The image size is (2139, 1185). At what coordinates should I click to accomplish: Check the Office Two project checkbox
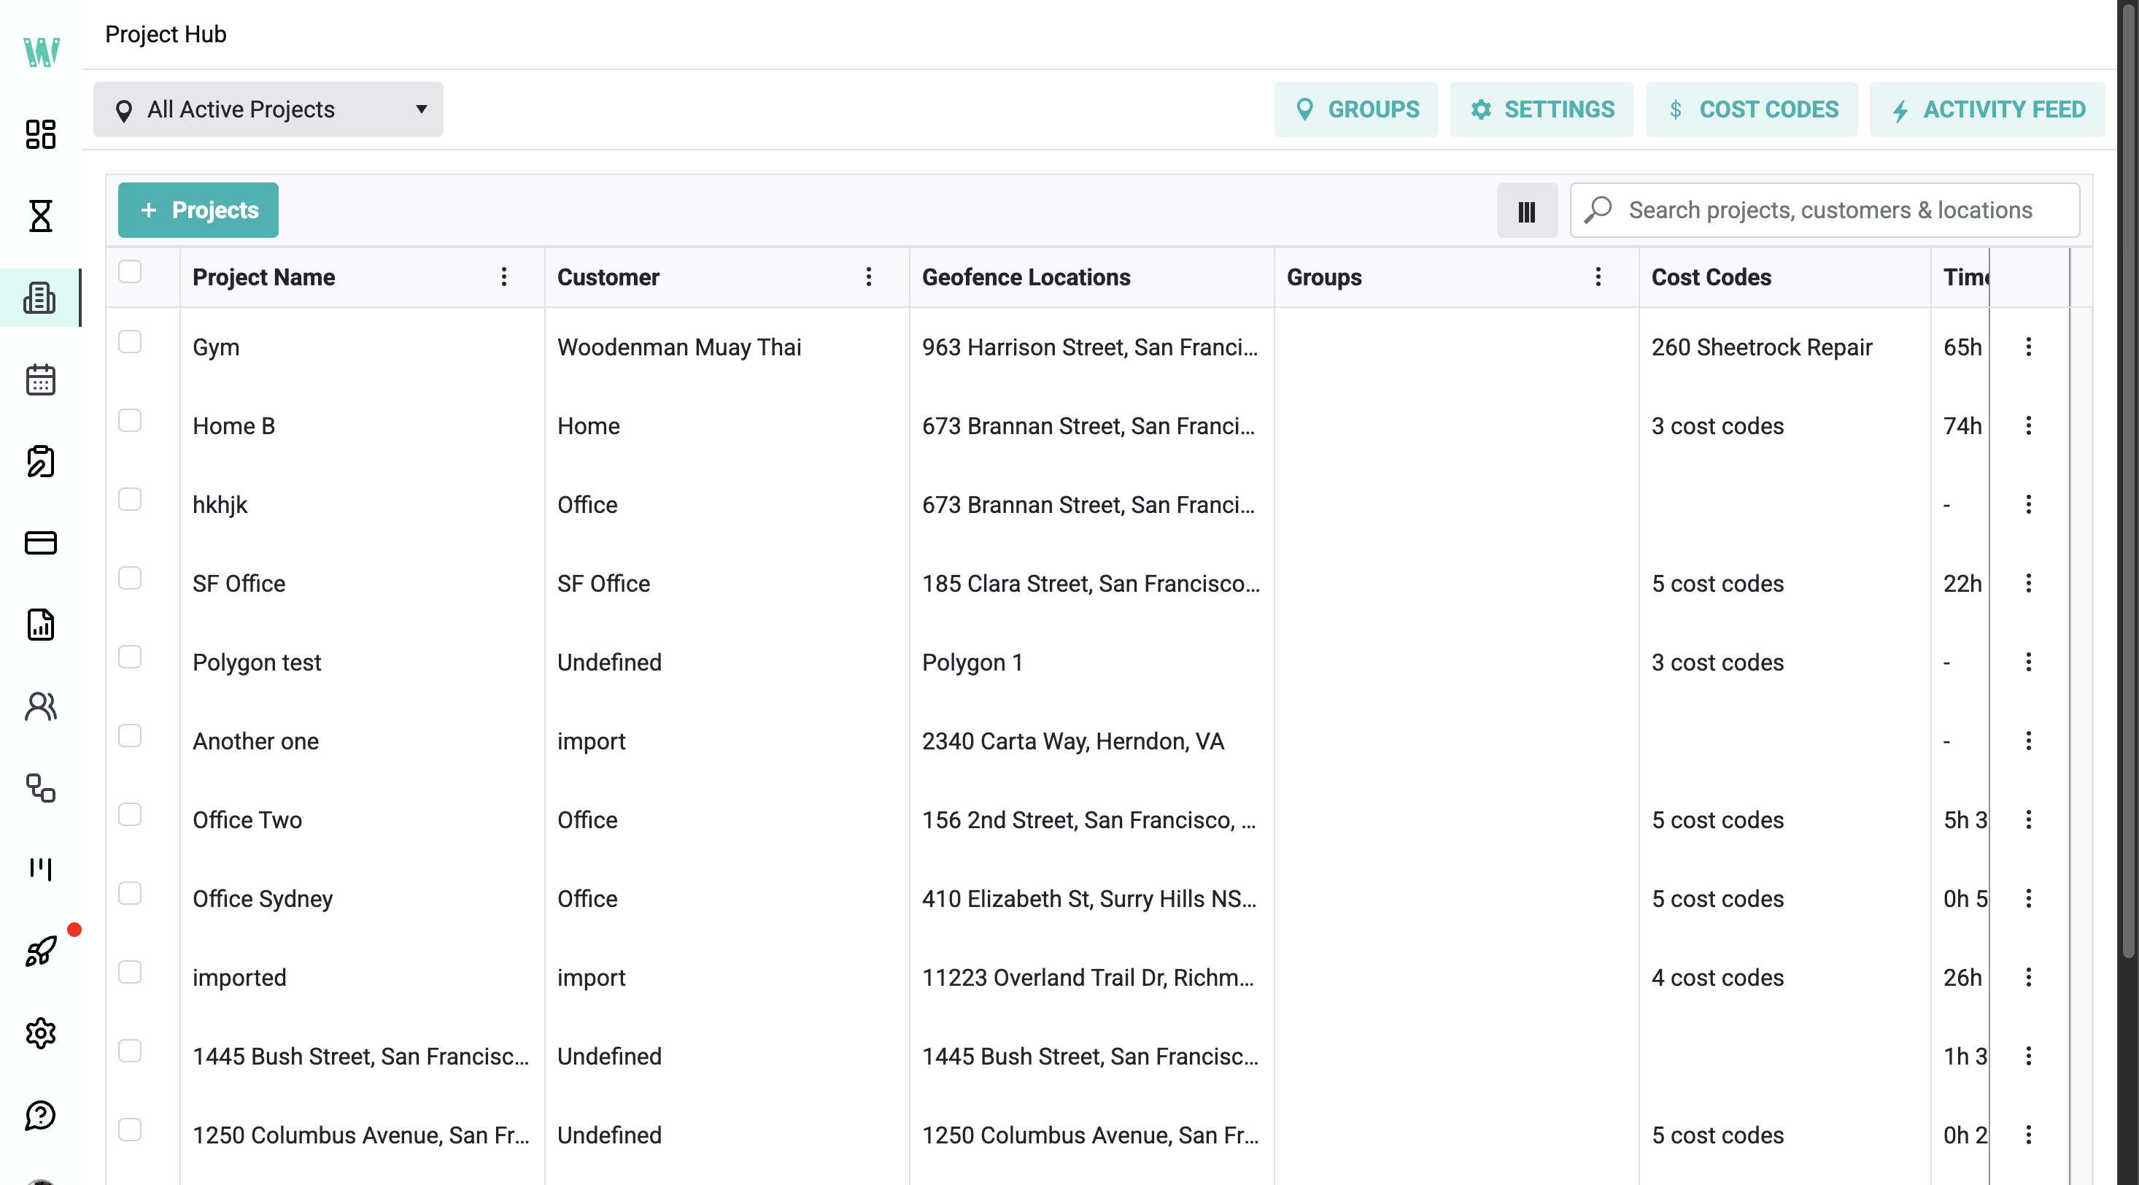coord(130,814)
